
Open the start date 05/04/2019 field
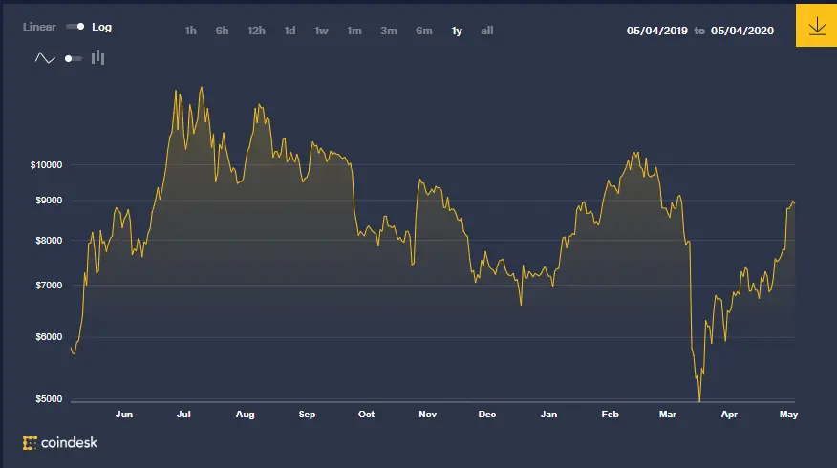(657, 31)
